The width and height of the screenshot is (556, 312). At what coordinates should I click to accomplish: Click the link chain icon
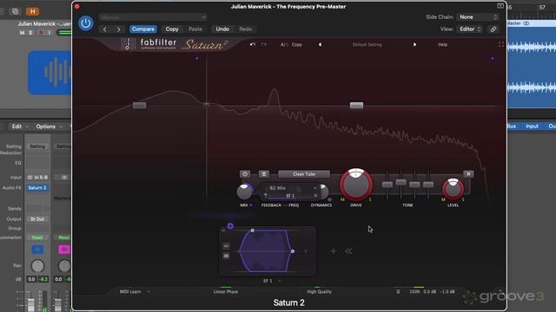(x=493, y=29)
